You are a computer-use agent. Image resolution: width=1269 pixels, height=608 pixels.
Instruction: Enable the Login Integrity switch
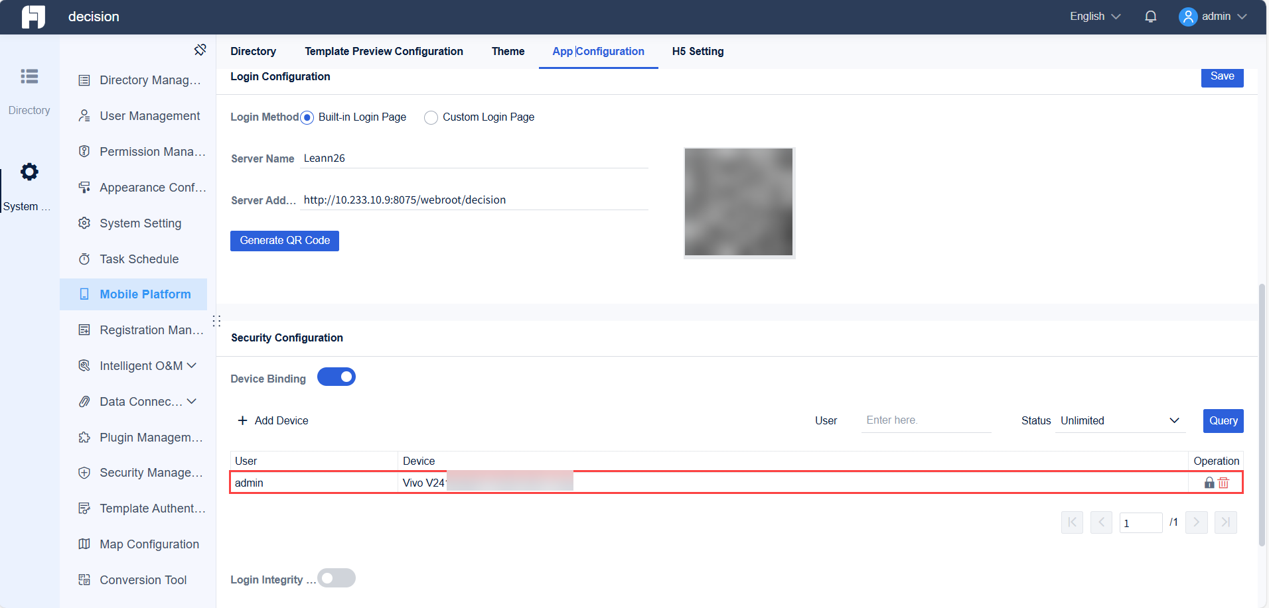(x=336, y=578)
